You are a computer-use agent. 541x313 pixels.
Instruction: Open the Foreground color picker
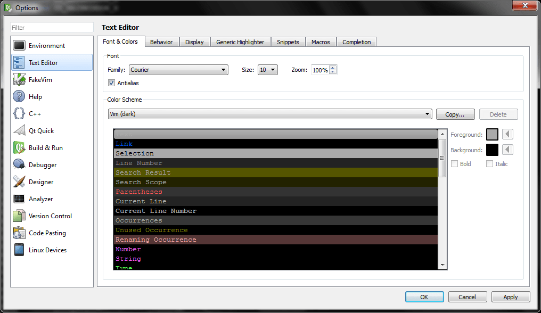tap(491, 134)
